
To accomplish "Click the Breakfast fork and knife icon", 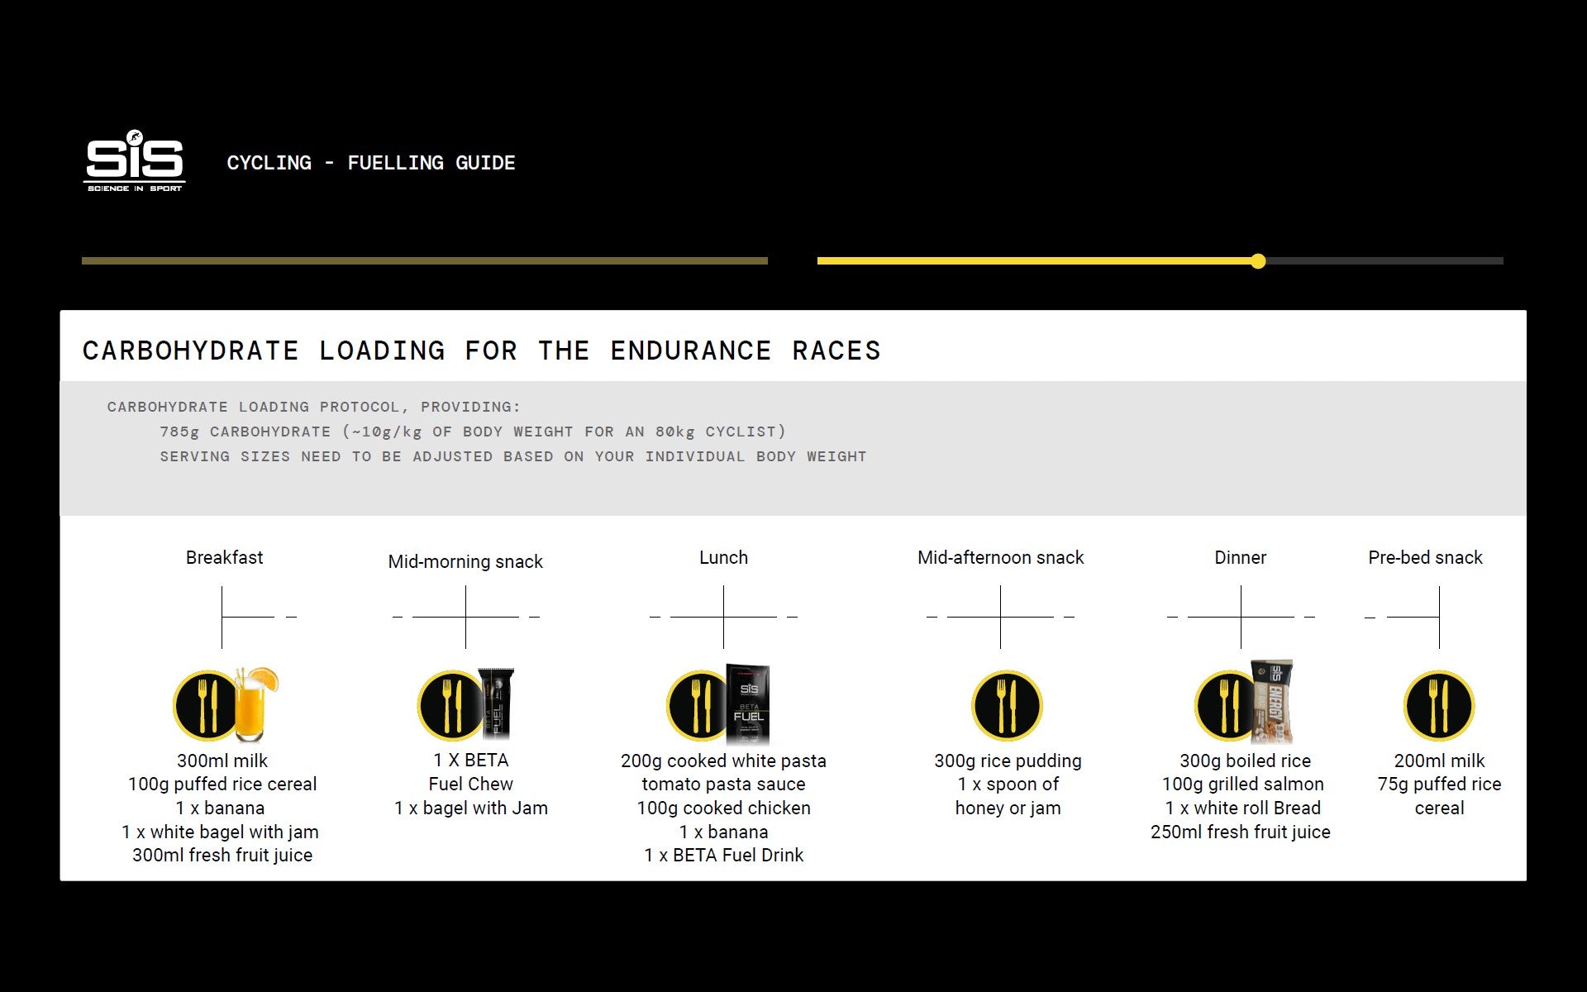I will (x=206, y=705).
